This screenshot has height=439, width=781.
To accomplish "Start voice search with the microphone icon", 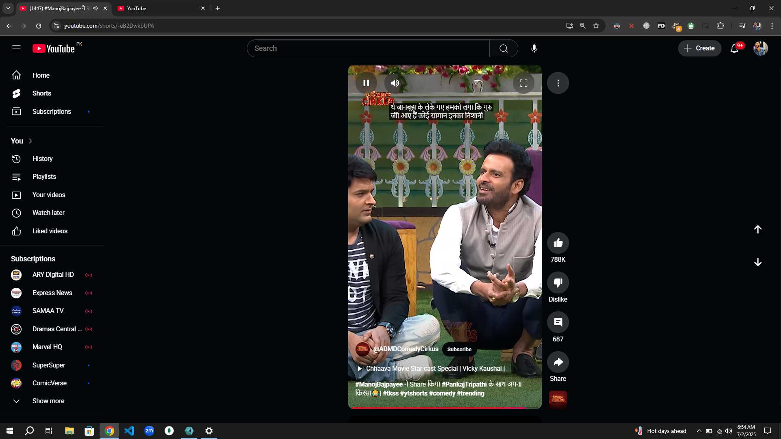I will point(534,48).
